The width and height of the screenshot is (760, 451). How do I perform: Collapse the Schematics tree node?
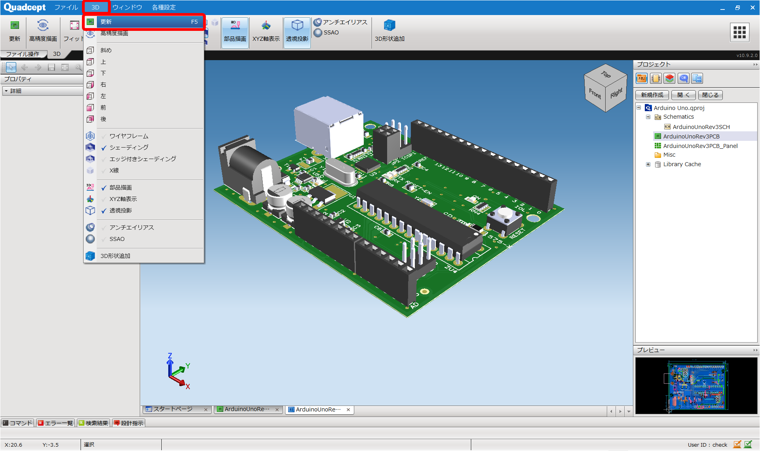pyautogui.click(x=648, y=117)
